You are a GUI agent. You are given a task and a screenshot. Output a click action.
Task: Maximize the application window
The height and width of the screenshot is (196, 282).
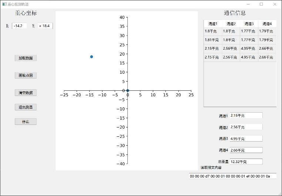(261, 4)
